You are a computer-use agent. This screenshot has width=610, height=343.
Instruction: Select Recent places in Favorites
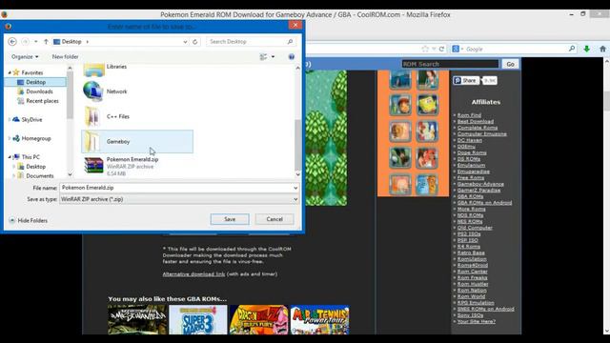click(42, 101)
